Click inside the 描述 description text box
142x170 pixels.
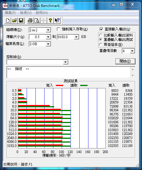[x=69, y=72]
